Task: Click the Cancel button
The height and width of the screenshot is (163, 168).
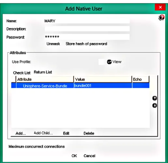Action: 90,156
